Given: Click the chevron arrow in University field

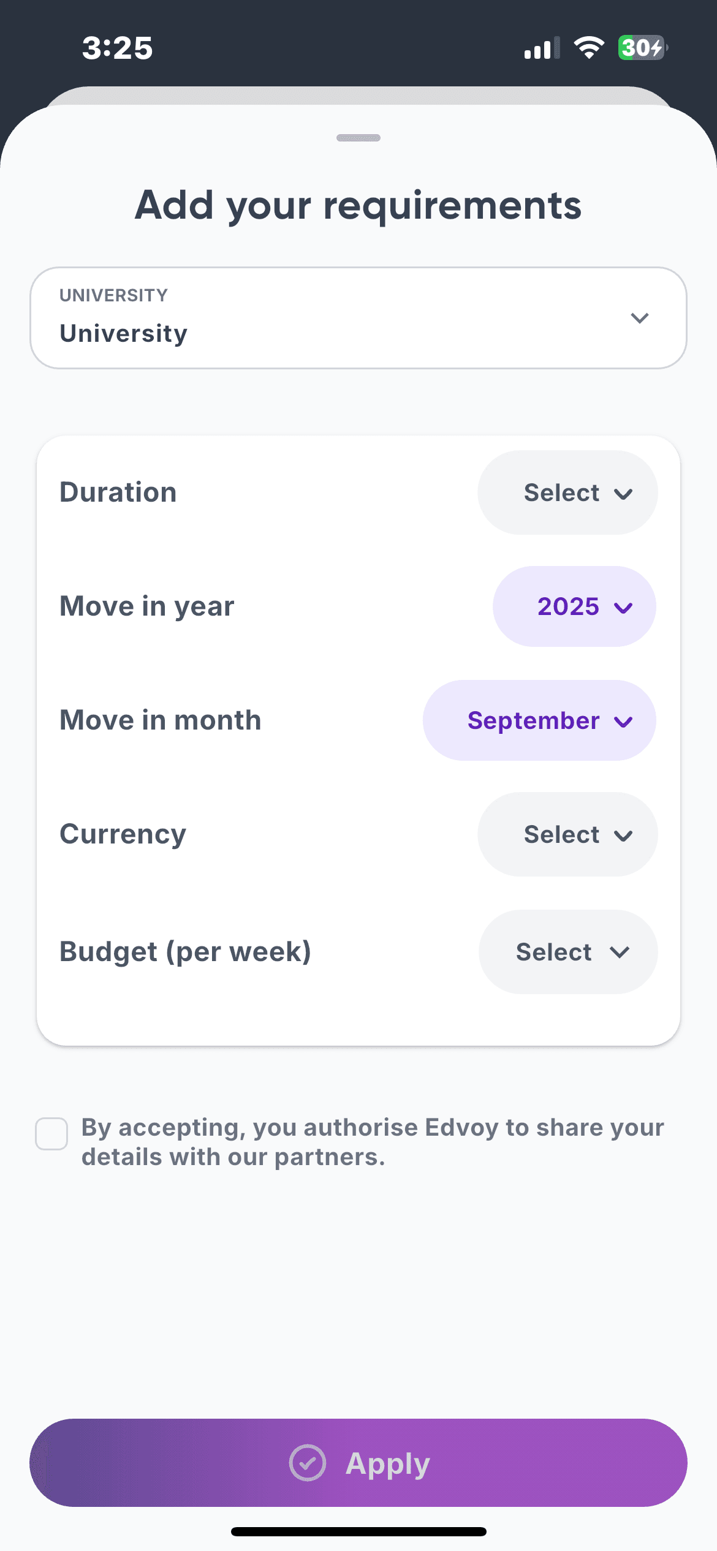Looking at the screenshot, I should (639, 318).
